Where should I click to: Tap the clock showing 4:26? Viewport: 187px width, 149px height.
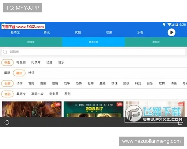pyautogui.click(x=182, y=25)
